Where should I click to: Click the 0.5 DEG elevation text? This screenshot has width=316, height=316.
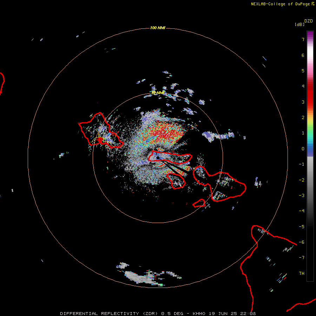(172, 314)
